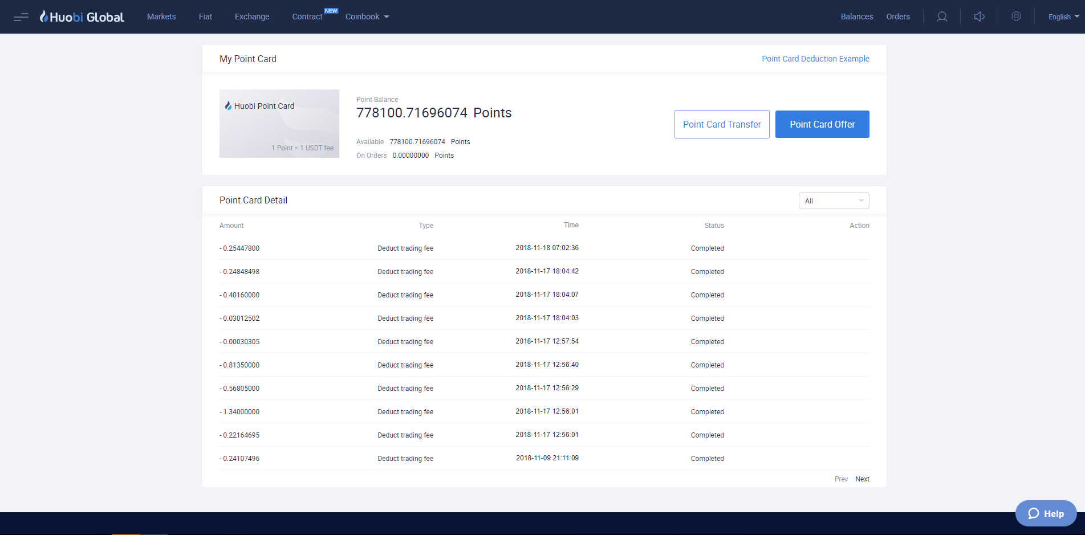Image resolution: width=1085 pixels, height=535 pixels.
Task: Select the On Orders value 0.00000000
Action: coord(411,156)
